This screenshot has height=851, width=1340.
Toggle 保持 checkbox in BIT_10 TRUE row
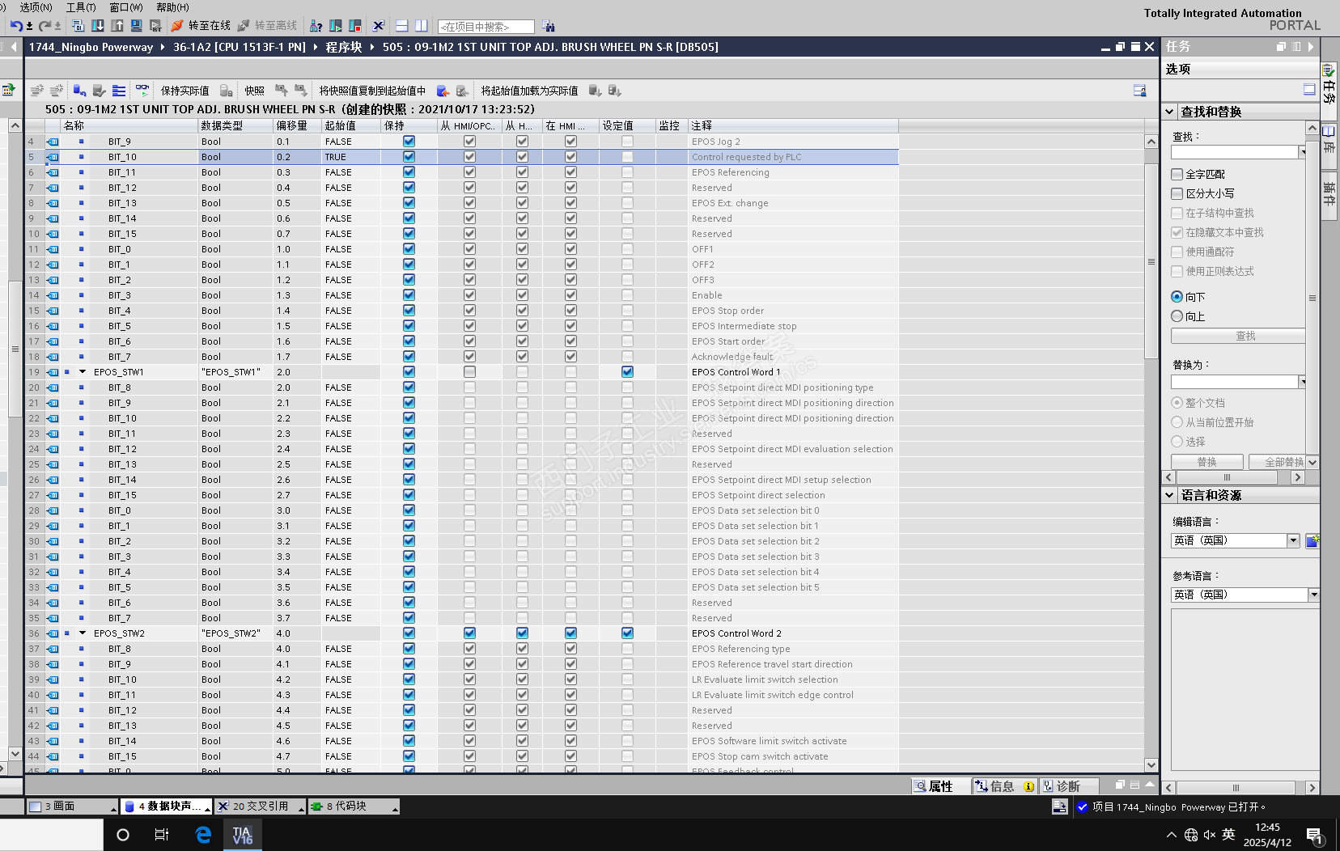[x=409, y=157]
